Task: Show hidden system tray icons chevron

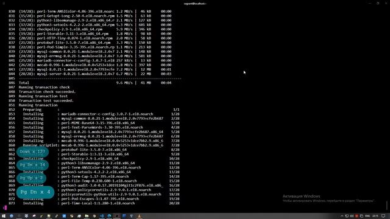Action: pos(342,217)
